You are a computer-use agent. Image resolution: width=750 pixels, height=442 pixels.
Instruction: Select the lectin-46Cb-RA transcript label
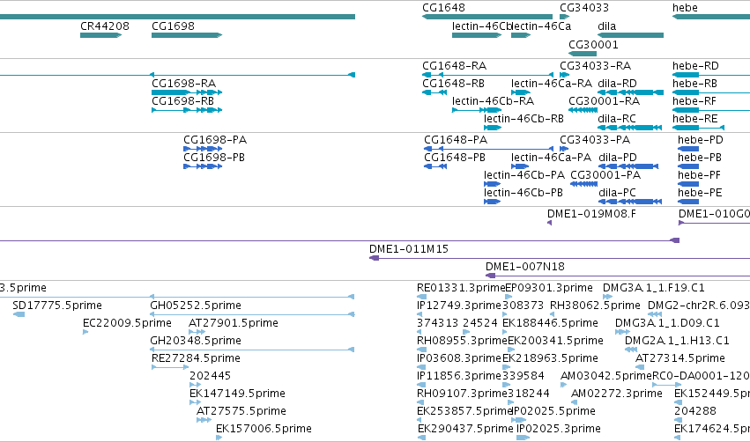coord(494,101)
